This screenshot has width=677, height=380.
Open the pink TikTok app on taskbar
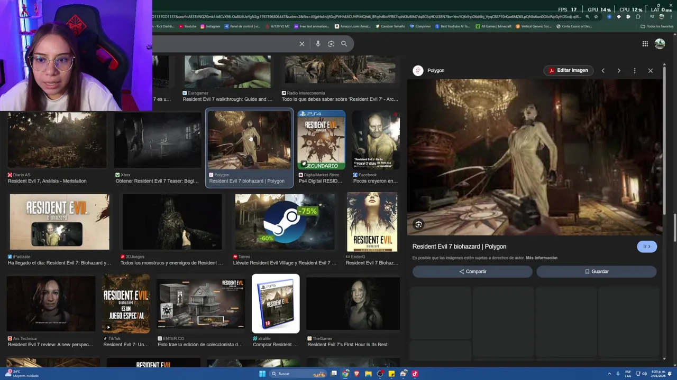[415, 374]
